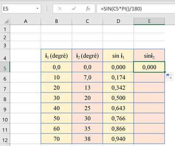This screenshot has width=175, height=146.
Task: Select column B header
Action: click(x=56, y=21)
